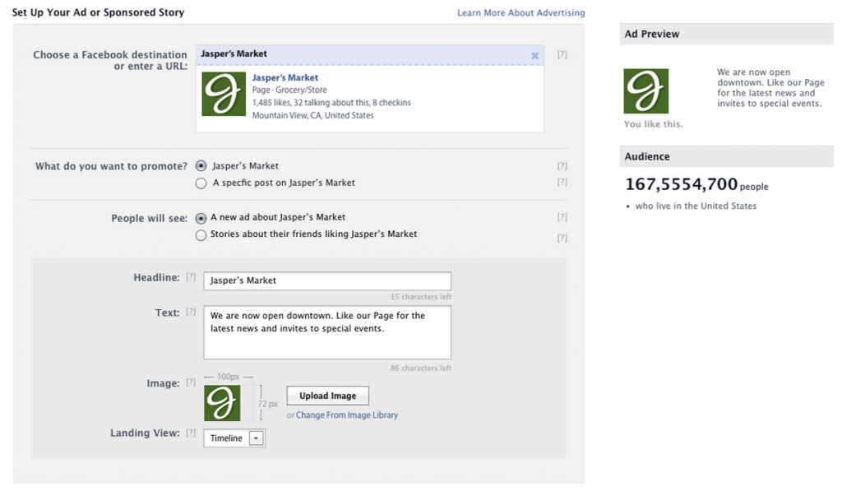Click help [?] for specific post option
The image size is (842, 491).
pyautogui.click(x=562, y=182)
